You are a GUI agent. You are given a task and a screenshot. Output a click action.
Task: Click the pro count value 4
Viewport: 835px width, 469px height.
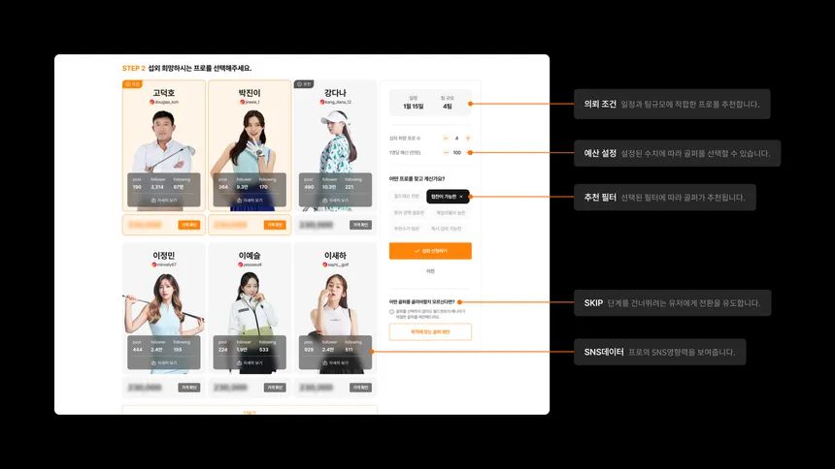pyautogui.click(x=457, y=139)
